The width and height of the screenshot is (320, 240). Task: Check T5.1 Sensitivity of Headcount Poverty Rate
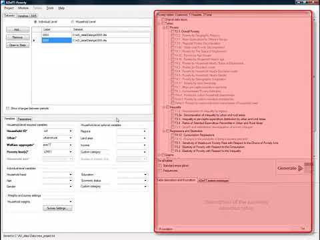point(173,143)
